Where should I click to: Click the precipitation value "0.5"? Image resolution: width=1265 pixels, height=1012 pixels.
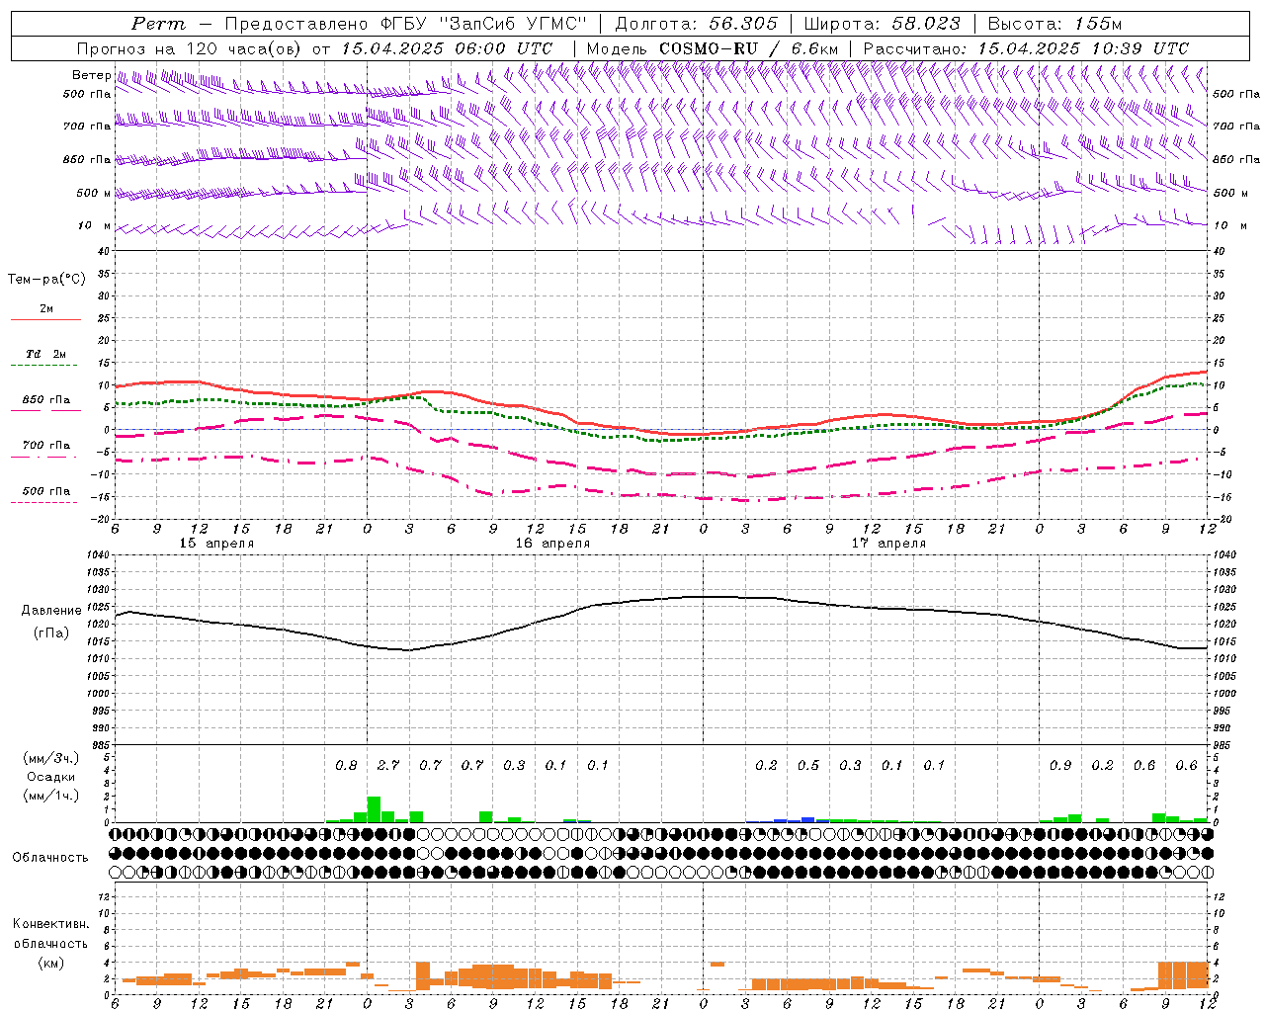point(808,765)
